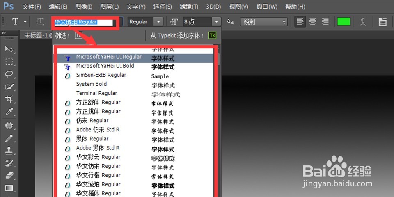Select the Clone Stamp tool

pos(9,151)
